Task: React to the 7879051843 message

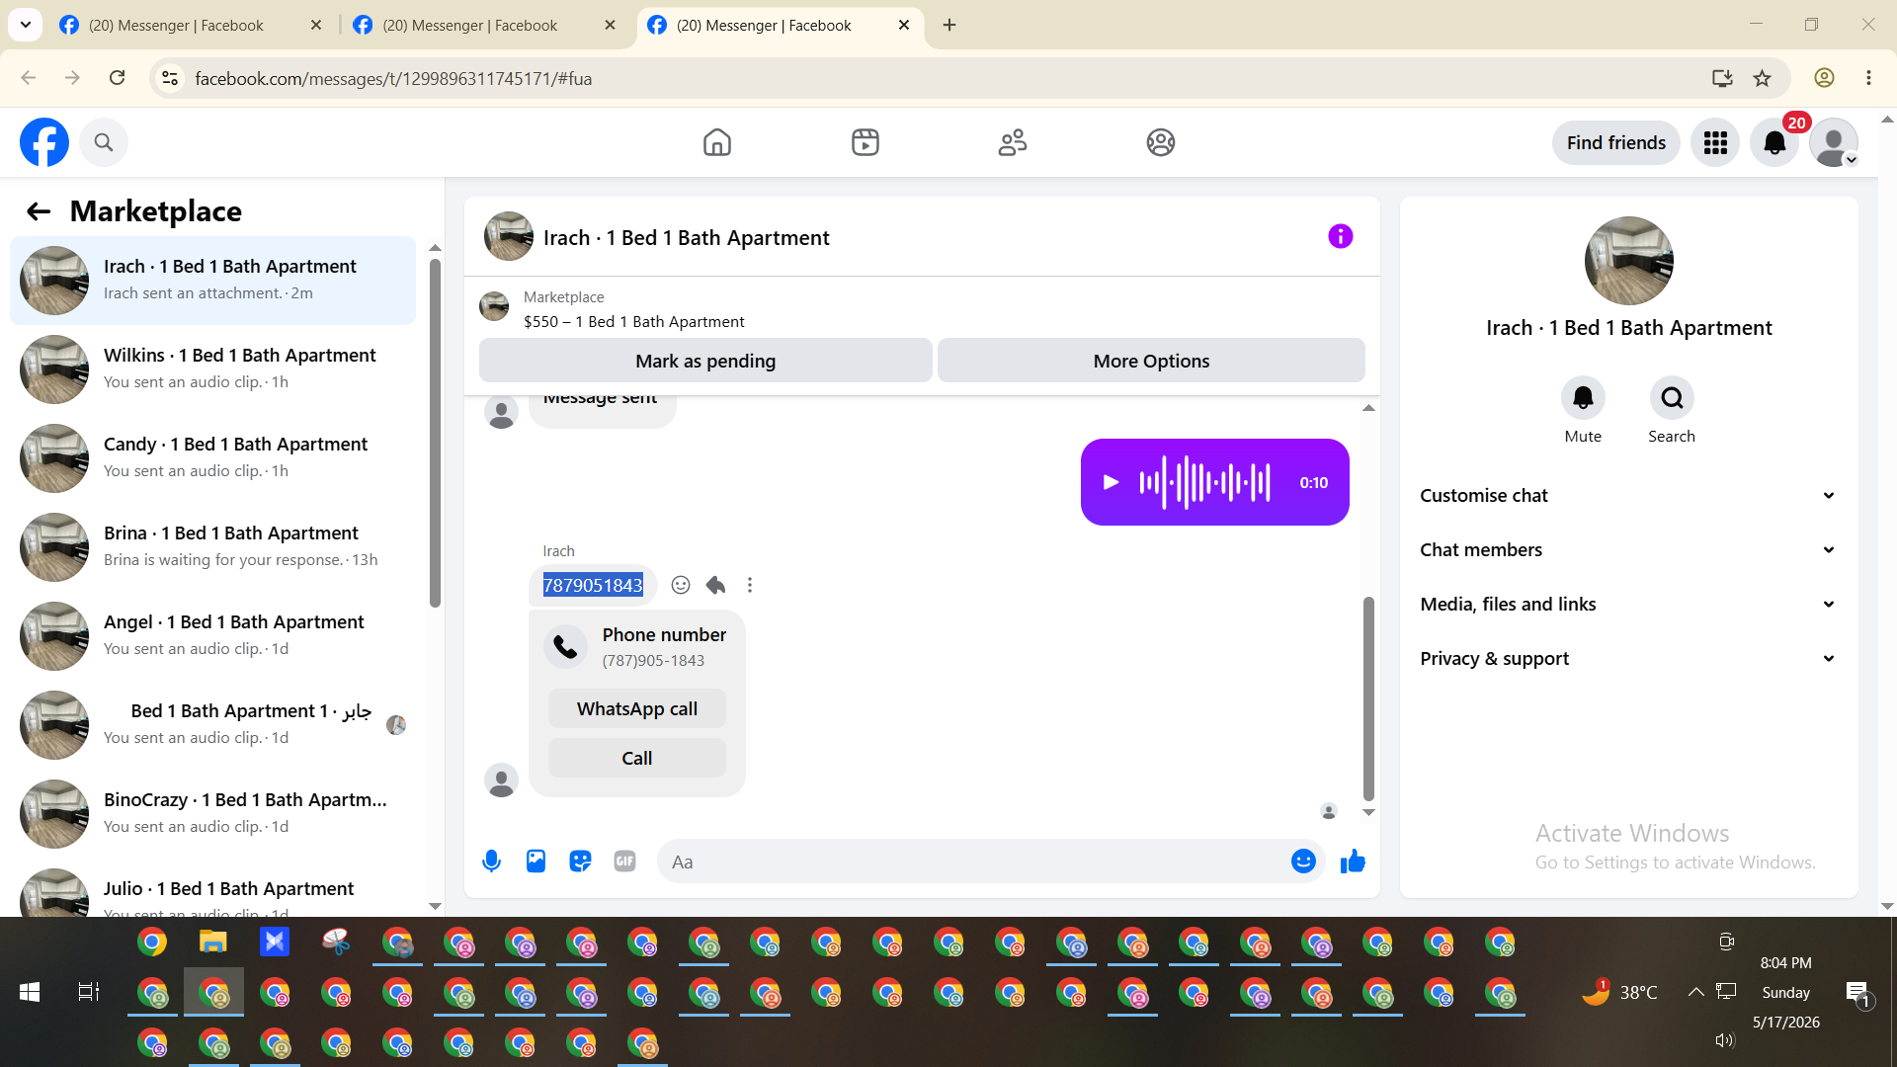Action: (681, 585)
